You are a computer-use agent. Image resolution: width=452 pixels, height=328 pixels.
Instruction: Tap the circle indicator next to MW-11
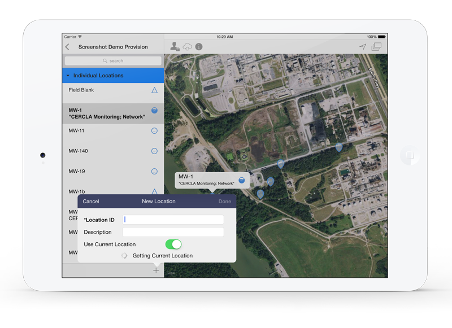click(154, 130)
